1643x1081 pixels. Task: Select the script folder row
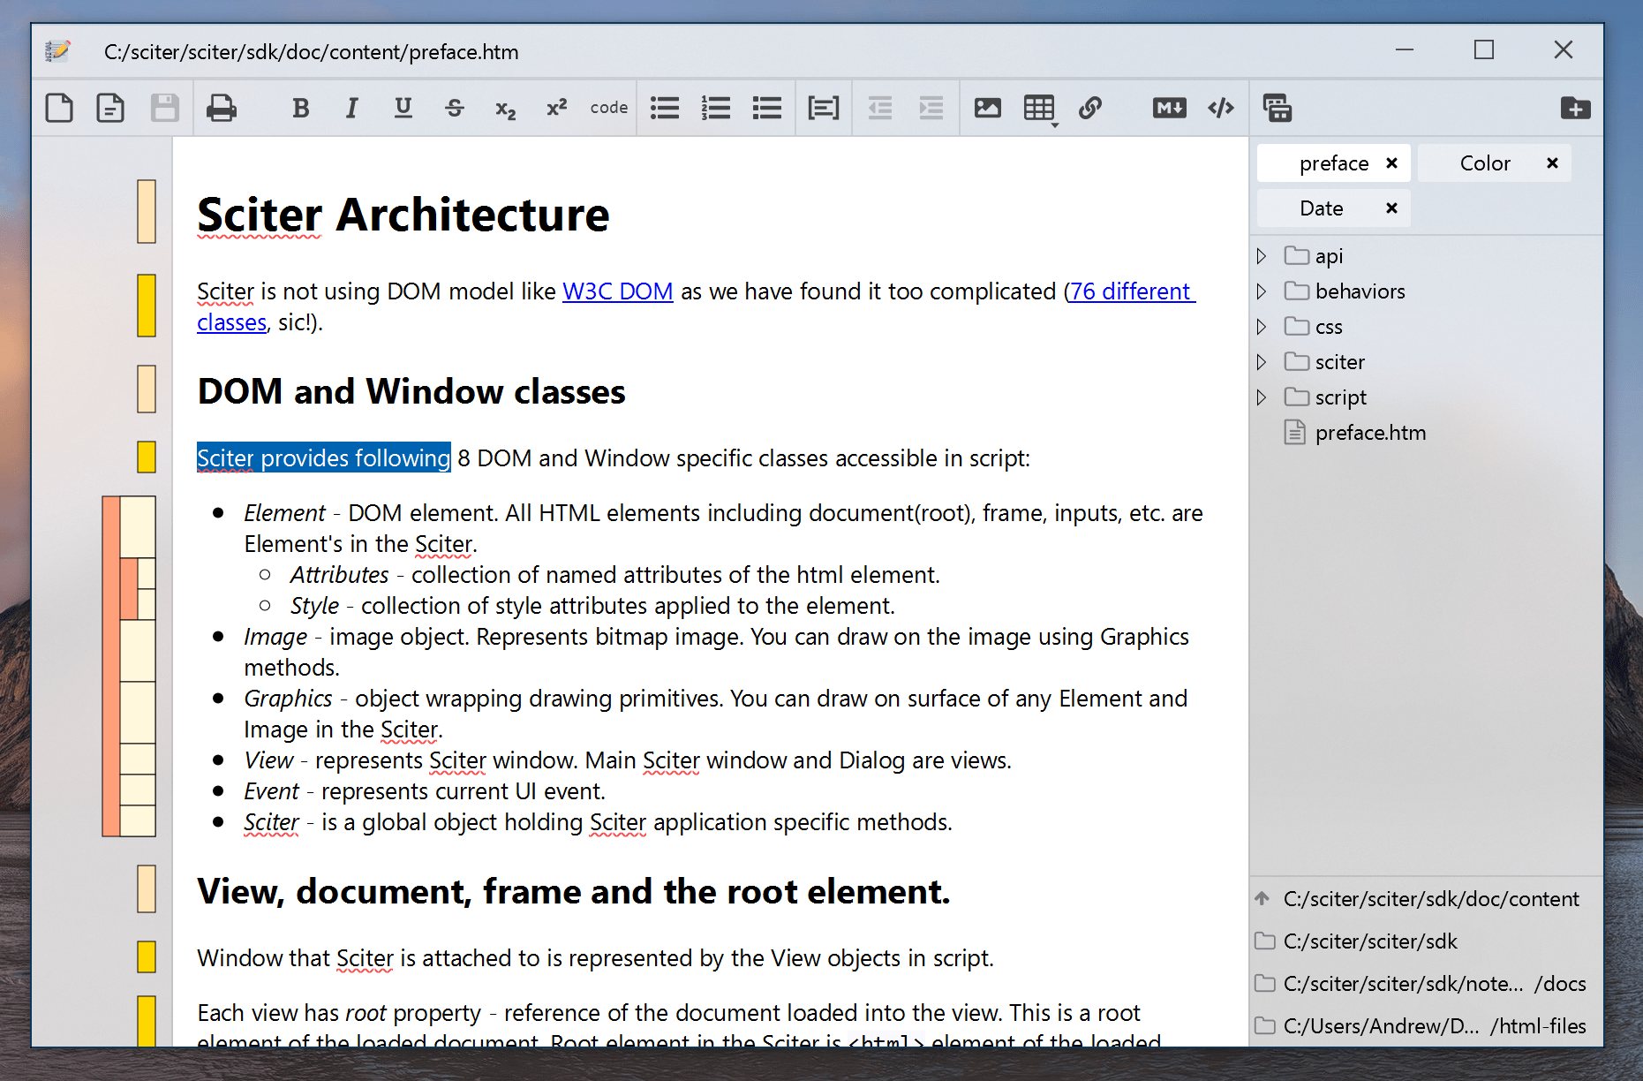click(1427, 397)
